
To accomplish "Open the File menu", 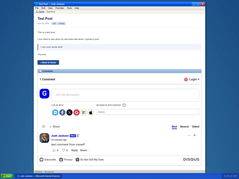I will point(37,8).
